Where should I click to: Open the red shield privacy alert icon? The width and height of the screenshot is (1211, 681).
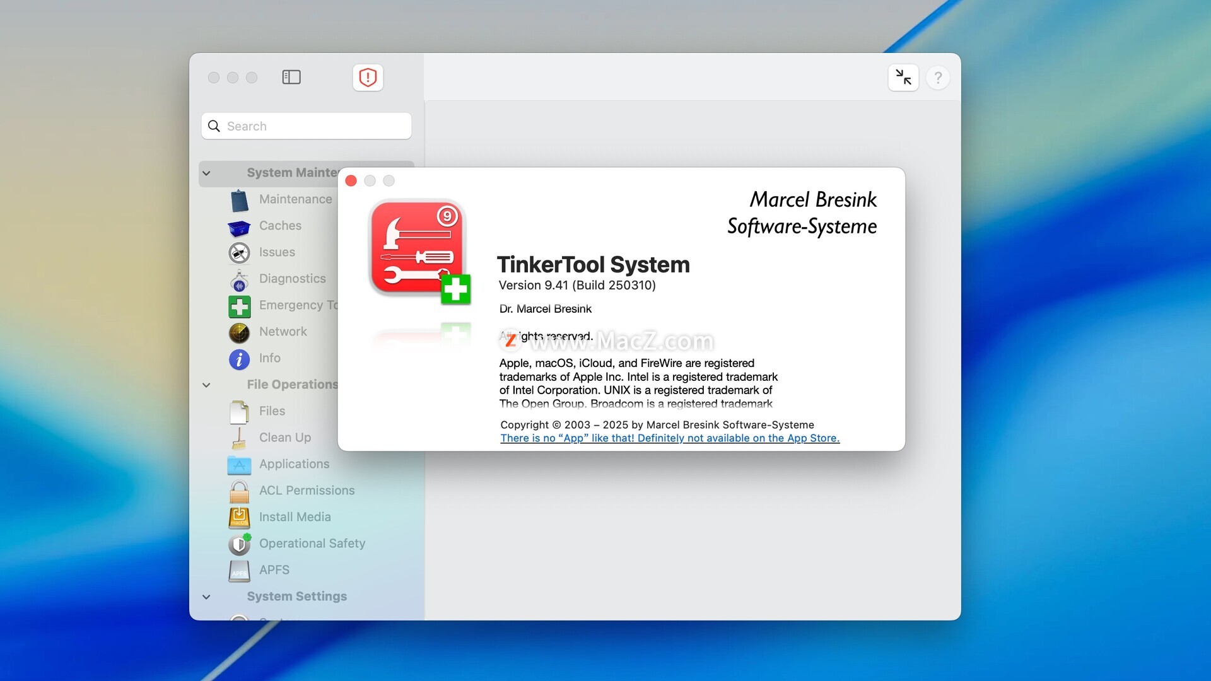368,77
